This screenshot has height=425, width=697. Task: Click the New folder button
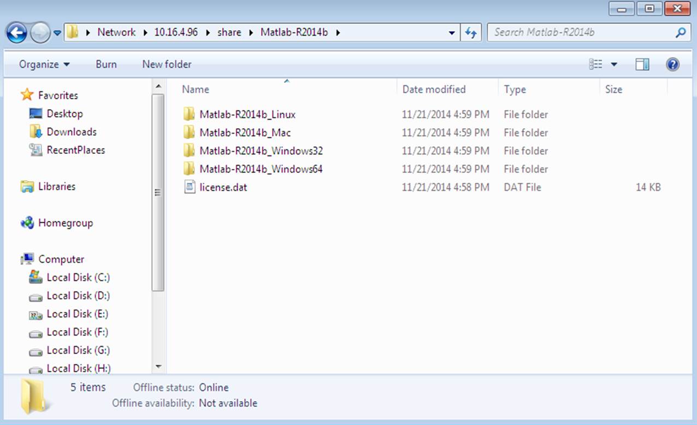click(167, 64)
